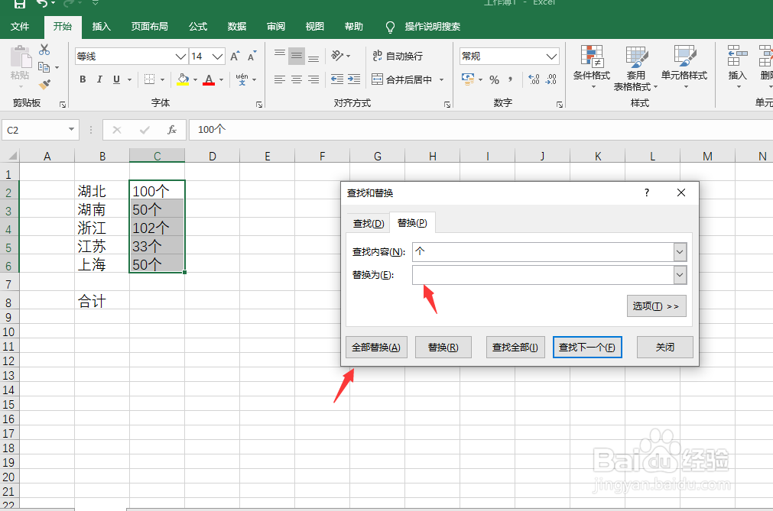Open 单元格样式 cell styles
This screenshot has height=511, width=773.
pyautogui.click(x=684, y=66)
